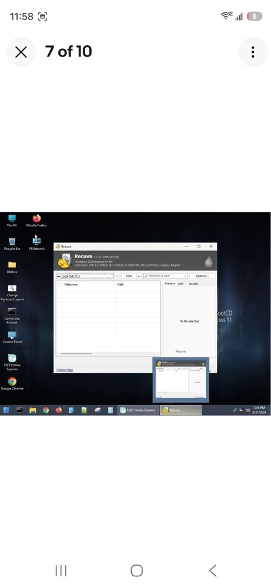Viewport: 271px width, 588px height.
Task: Click the Recuva taskbar preview thumbnail
Action: tap(180, 379)
